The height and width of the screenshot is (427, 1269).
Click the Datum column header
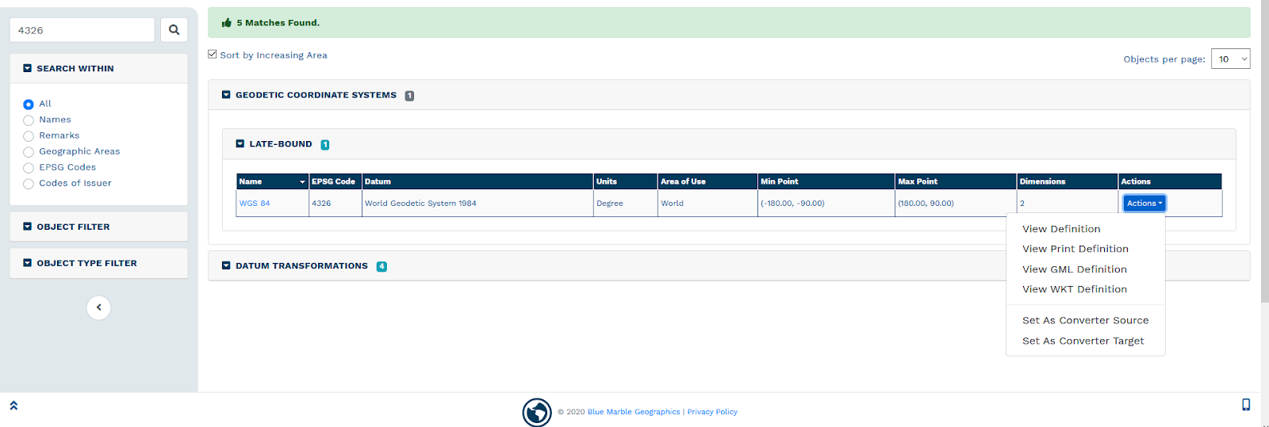(x=477, y=181)
